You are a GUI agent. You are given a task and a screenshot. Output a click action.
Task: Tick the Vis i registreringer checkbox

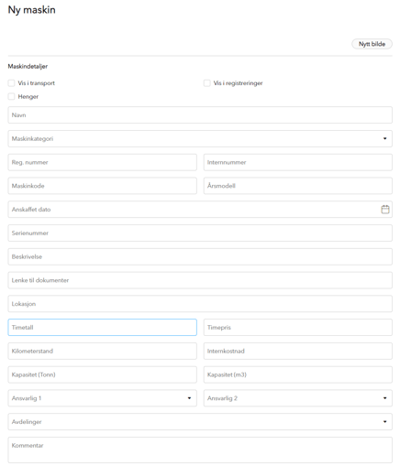pos(207,83)
